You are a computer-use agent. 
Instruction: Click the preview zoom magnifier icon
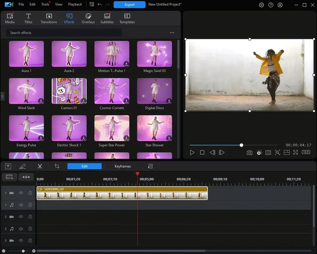point(277,153)
